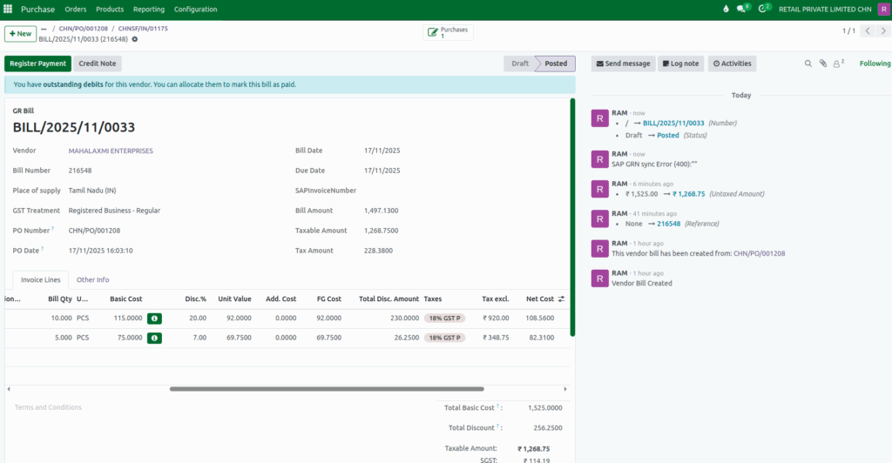Image resolution: width=892 pixels, height=463 pixels.
Task: Click 18% GST P tag on first line
Action: tap(444, 319)
